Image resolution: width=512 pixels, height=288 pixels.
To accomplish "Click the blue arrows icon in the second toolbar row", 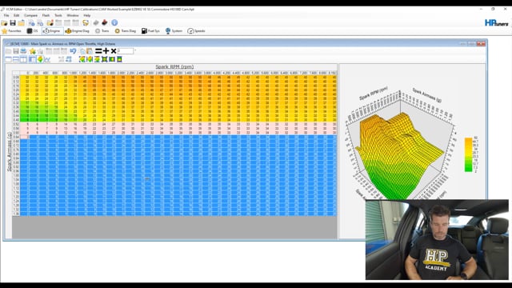I will (69, 59).
